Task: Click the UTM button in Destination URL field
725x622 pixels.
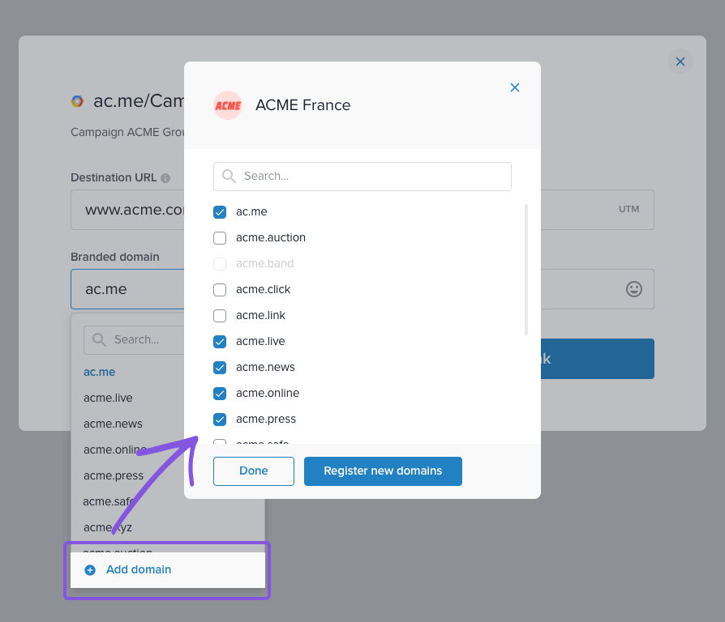Action: pyautogui.click(x=628, y=209)
